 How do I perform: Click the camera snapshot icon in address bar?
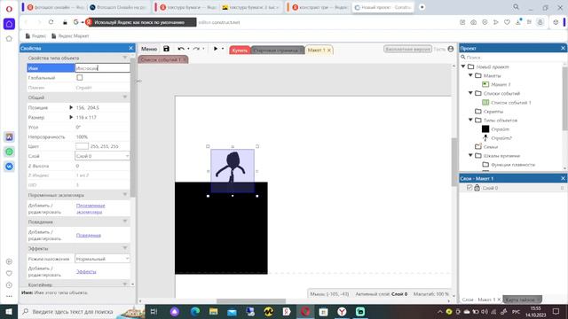(x=473, y=22)
